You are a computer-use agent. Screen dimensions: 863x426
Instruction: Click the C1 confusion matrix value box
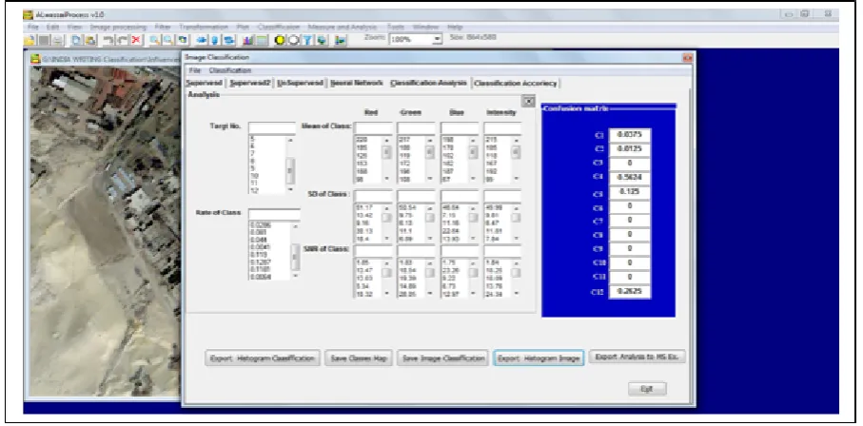tap(630, 135)
